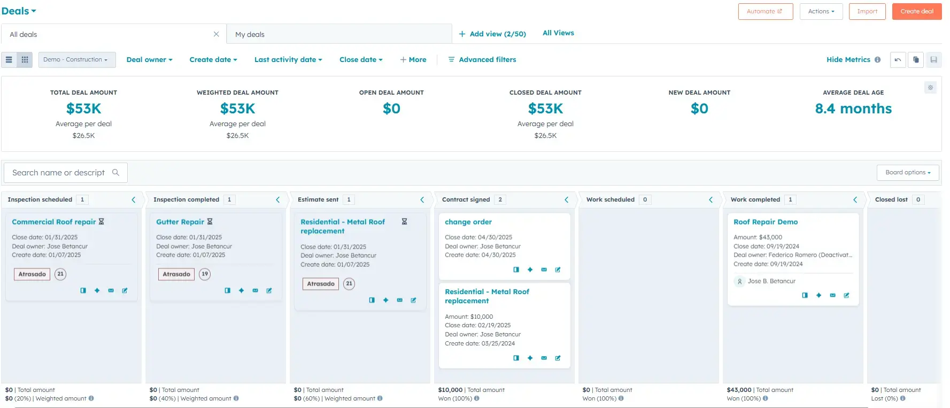The image size is (950, 408).
Task: Open preview panel on Commercial Roof repair card
Action: click(83, 290)
